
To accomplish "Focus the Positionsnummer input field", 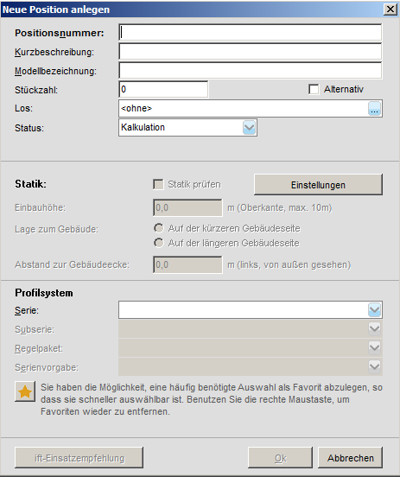I will (251, 32).
